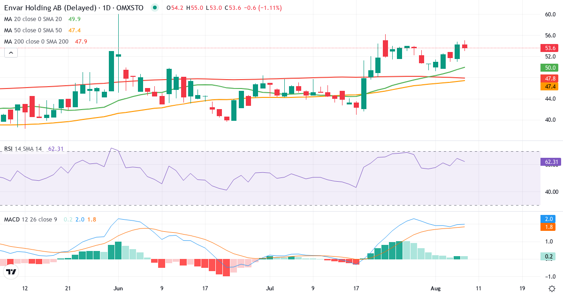Click the green 50.0 MA20 price label
The width and height of the screenshot is (563, 295).
[x=548, y=67]
